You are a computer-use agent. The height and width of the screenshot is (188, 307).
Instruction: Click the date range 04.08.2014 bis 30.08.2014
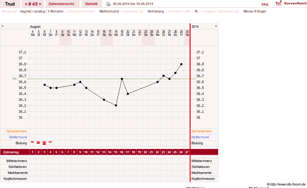(133, 4)
